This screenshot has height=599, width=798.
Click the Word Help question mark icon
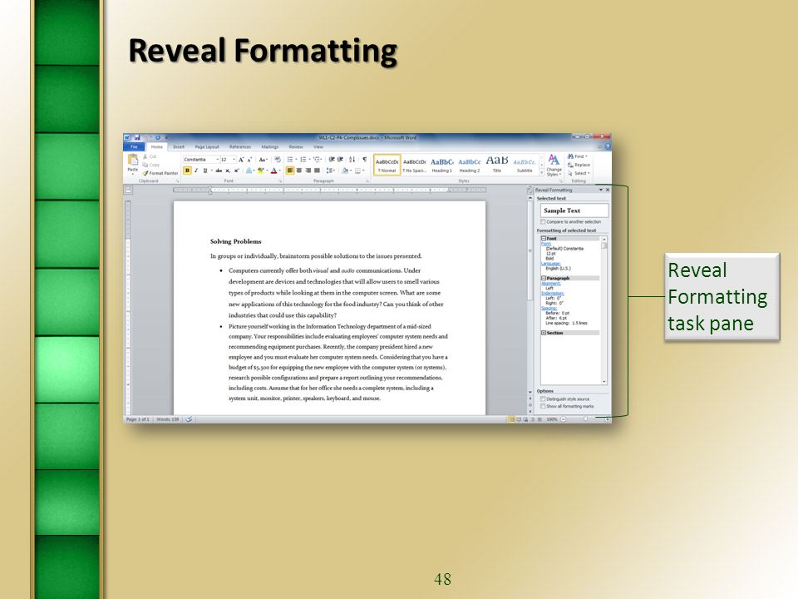tap(607, 146)
